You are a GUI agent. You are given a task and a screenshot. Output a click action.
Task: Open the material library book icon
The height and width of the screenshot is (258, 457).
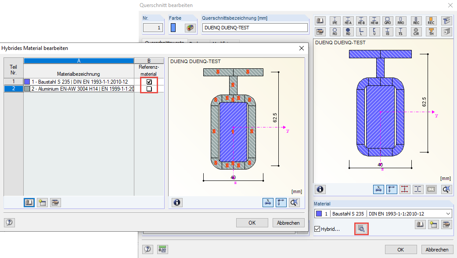tap(420, 224)
